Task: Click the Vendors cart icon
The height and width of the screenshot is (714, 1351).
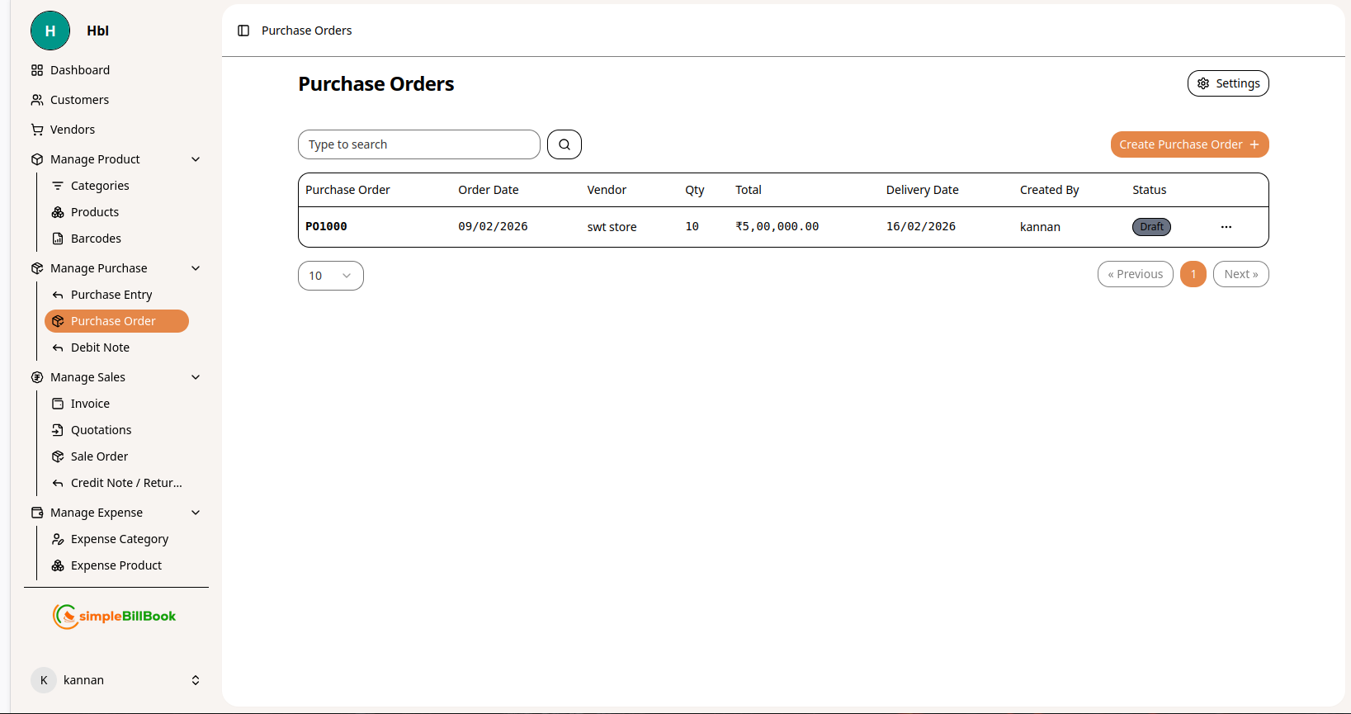Action: tap(37, 130)
